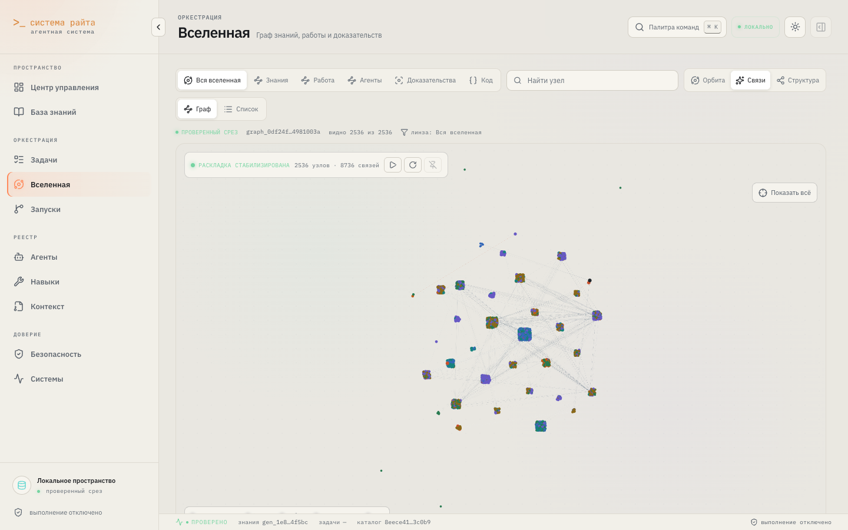Switch to the Список view
This screenshot has height=530, width=848.
click(x=241, y=109)
